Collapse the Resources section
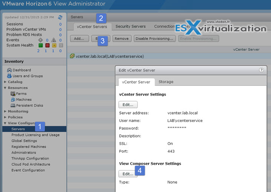Screen dimensions: 271x192 (5, 88)
